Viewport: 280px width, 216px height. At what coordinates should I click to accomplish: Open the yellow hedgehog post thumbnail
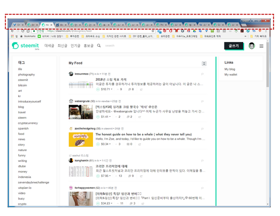point(80,139)
